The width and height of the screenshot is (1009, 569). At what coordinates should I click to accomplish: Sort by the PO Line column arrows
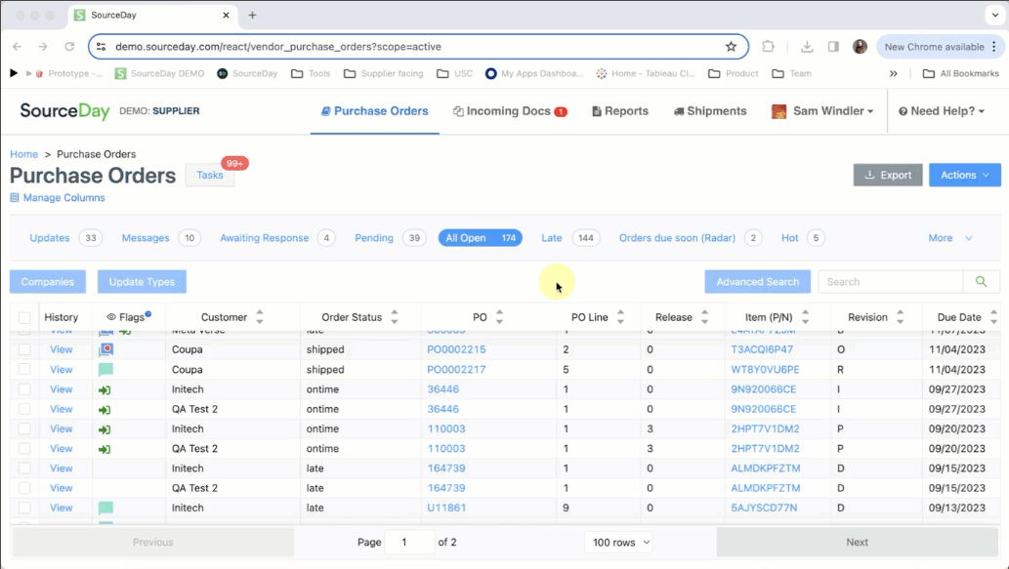point(620,317)
